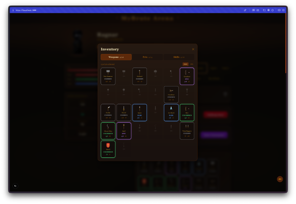The height and width of the screenshot is (204, 296).
Task: Click the browser address bar URL
Action: coord(26,10)
